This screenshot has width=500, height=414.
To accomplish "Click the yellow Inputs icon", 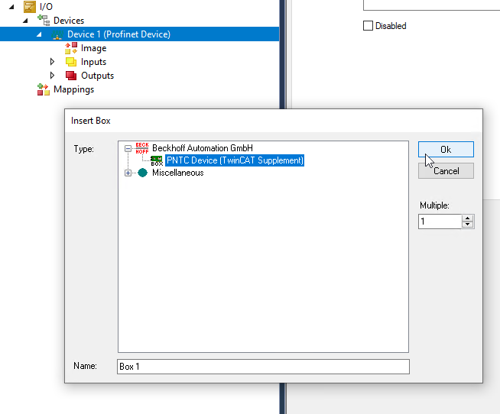I will click(71, 62).
